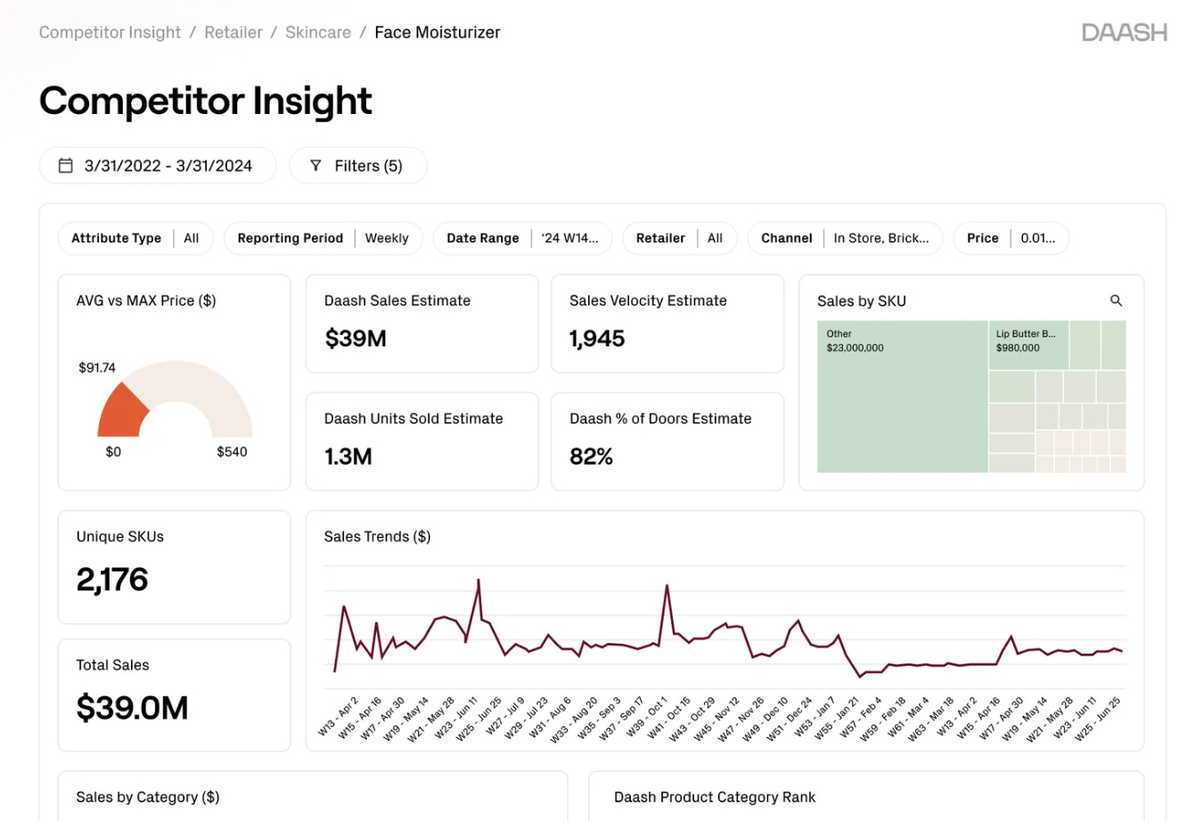
Task: Open the Skincare breadcrumb link
Action: coord(318,33)
